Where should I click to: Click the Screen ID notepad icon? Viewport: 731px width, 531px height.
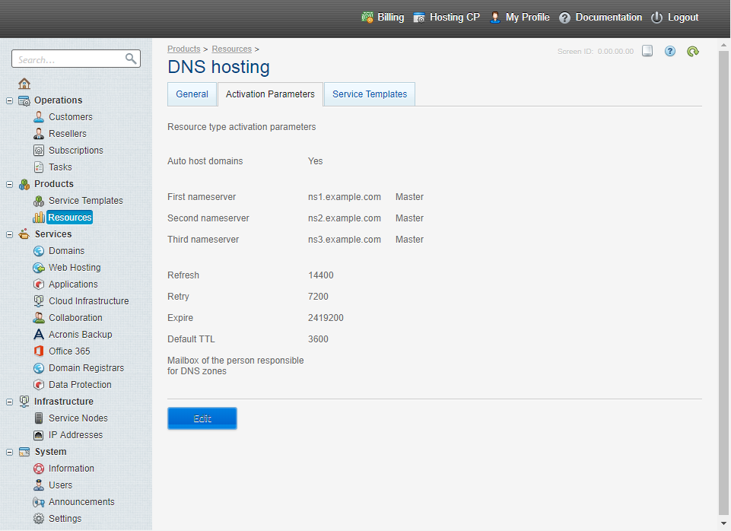[x=647, y=52]
